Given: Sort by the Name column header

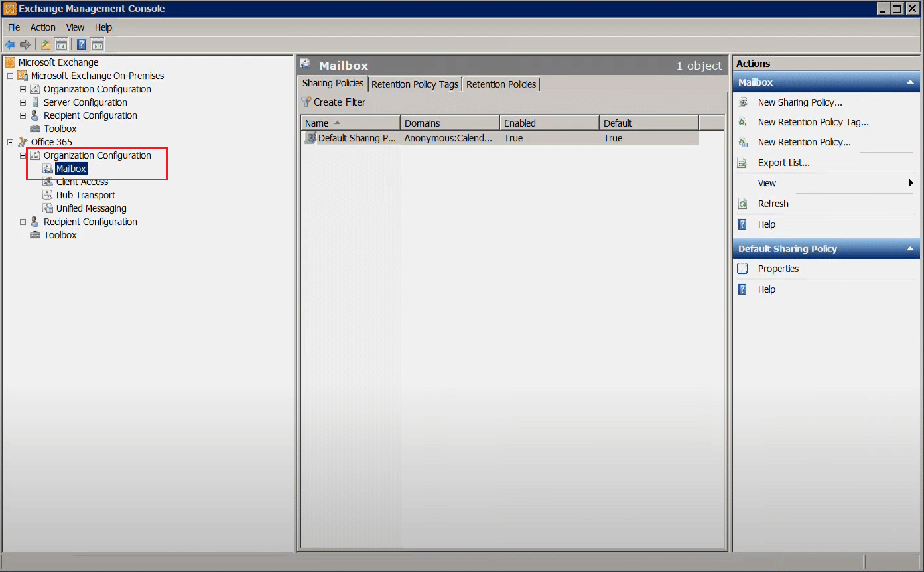Looking at the screenshot, I should 351,123.
